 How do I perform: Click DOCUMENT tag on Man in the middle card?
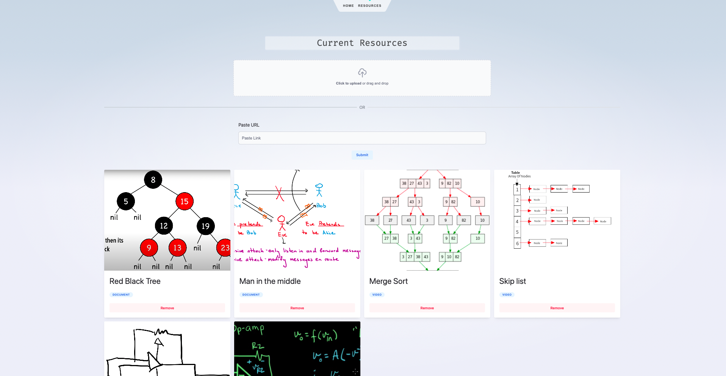pos(251,295)
